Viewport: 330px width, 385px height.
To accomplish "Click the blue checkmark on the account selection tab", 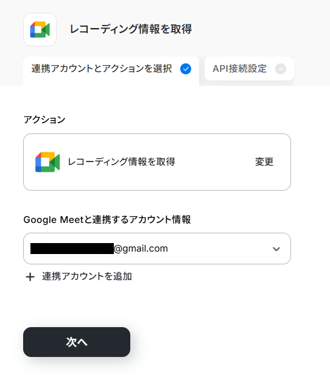I will (x=186, y=69).
